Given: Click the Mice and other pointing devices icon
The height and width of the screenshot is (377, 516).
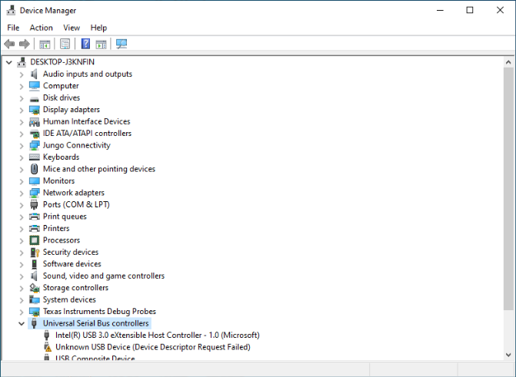Looking at the screenshot, I should 35,169.
